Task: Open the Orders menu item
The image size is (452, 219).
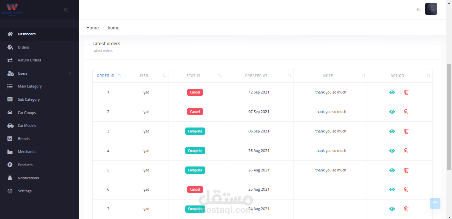Action: click(39, 47)
